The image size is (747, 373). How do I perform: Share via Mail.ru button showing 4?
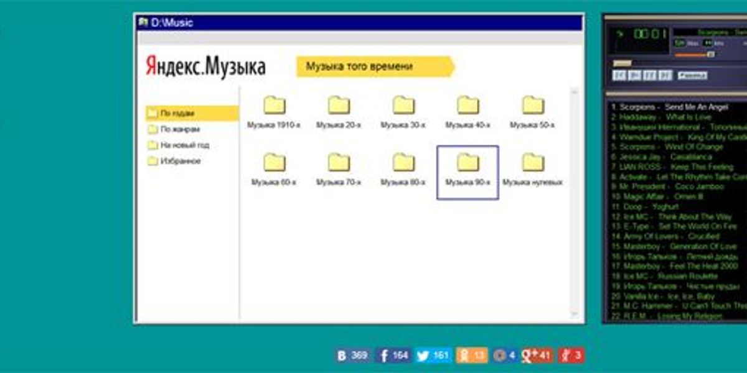pos(505,356)
